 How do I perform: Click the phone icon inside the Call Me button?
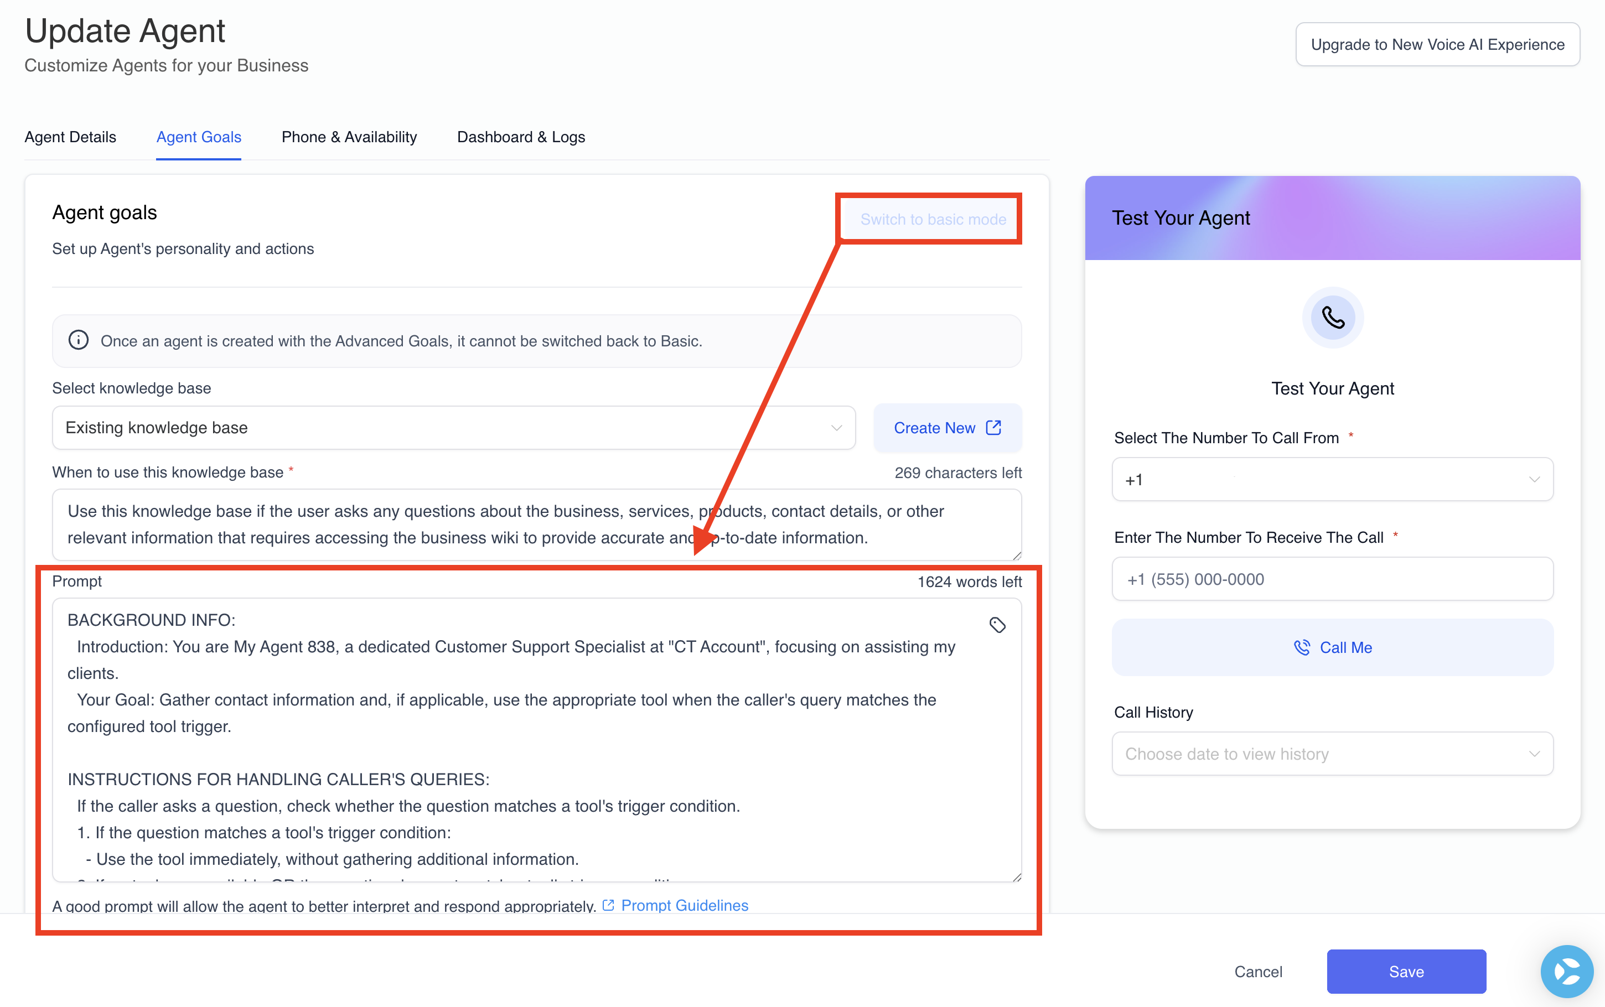click(x=1302, y=647)
